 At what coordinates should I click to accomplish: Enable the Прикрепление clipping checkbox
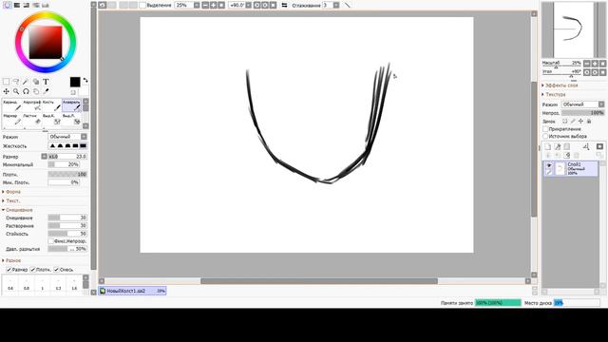(545, 129)
